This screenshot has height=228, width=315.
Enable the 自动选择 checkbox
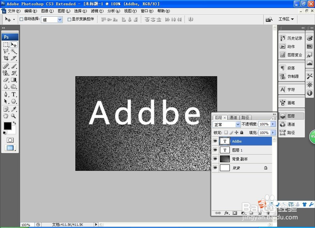[x=21, y=19]
